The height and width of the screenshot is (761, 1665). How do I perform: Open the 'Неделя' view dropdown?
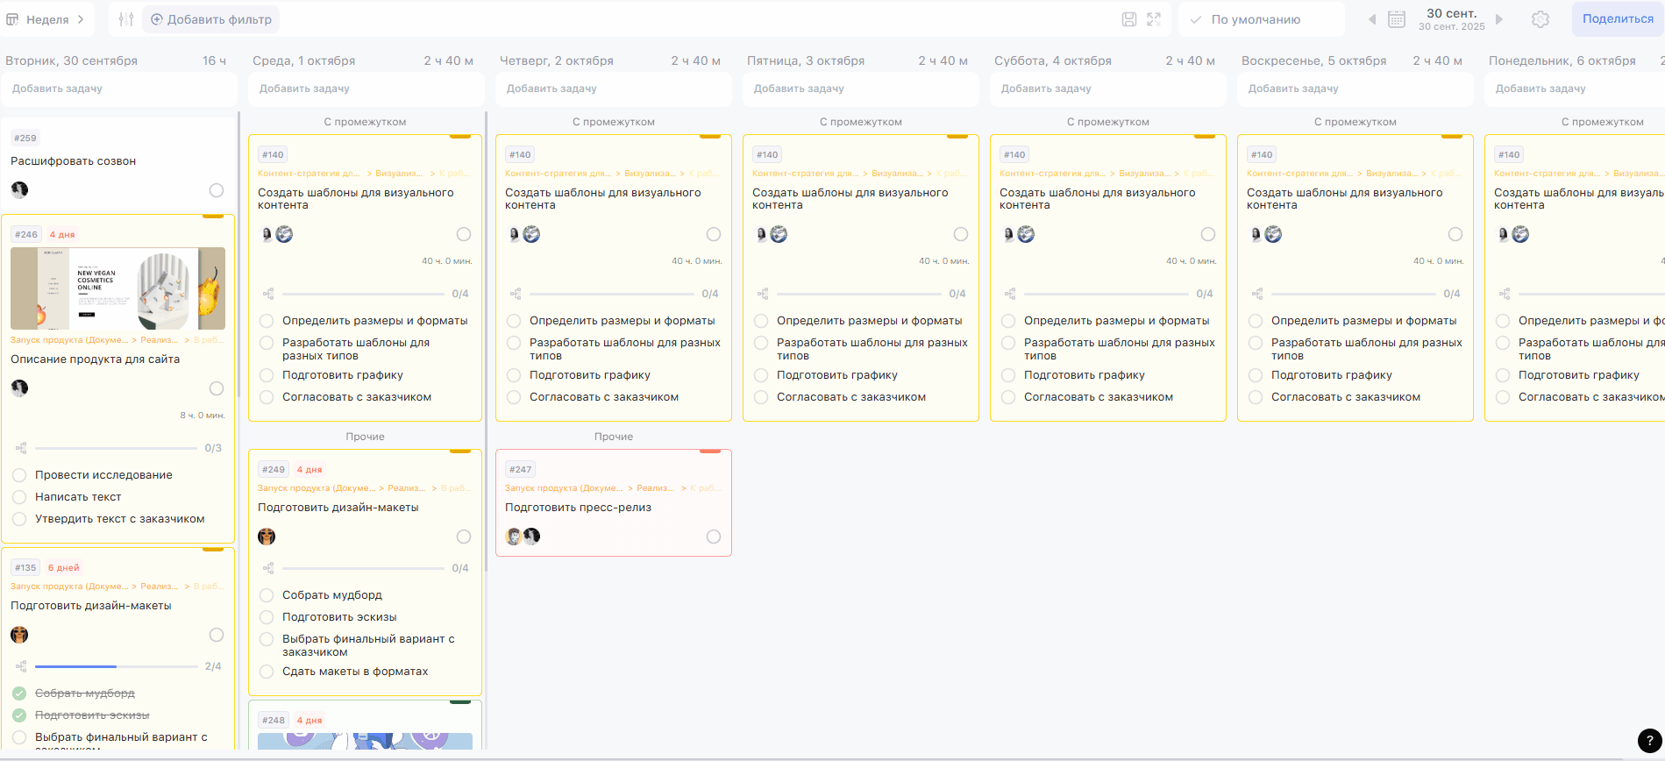[x=46, y=19]
